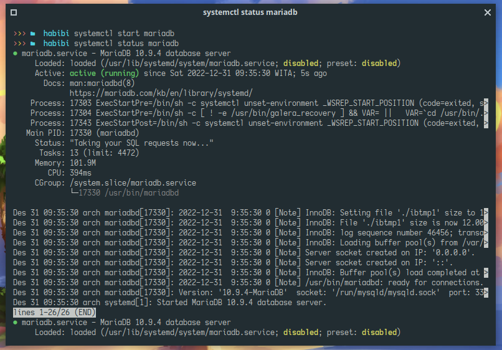Viewport: 502px width, 350px height.
Task: Click the Memory value '101.9M'
Action: pos(83,163)
